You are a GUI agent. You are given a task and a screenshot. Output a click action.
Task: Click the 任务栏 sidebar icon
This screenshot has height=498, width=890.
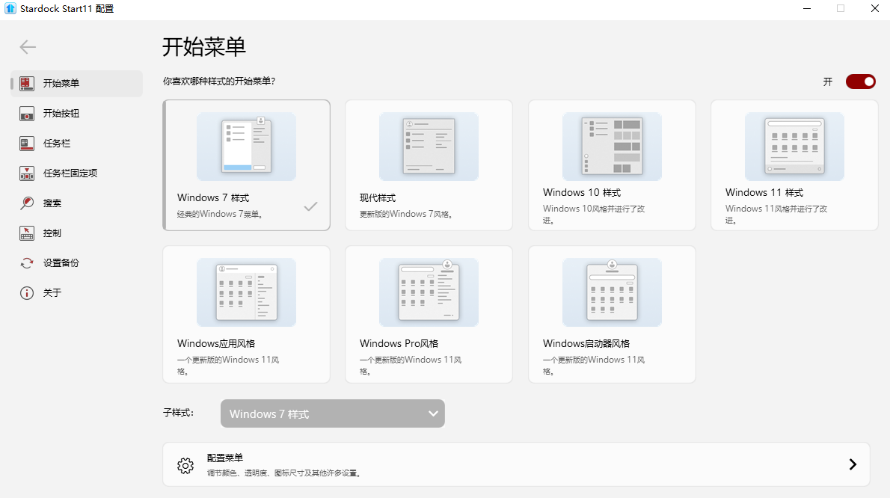tap(27, 143)
